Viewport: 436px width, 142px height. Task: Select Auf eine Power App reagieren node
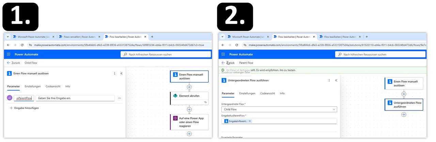189,122
